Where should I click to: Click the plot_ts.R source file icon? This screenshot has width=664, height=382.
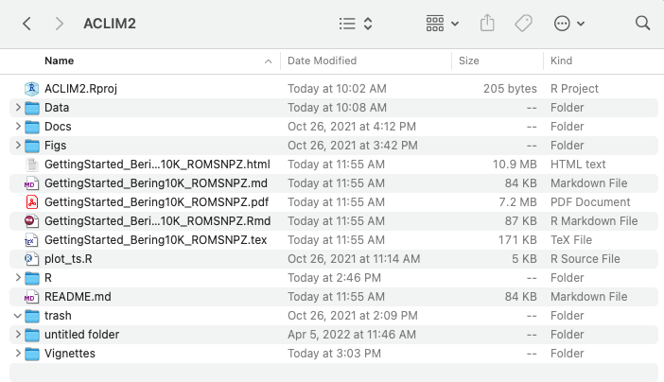(x=31, y=259)
